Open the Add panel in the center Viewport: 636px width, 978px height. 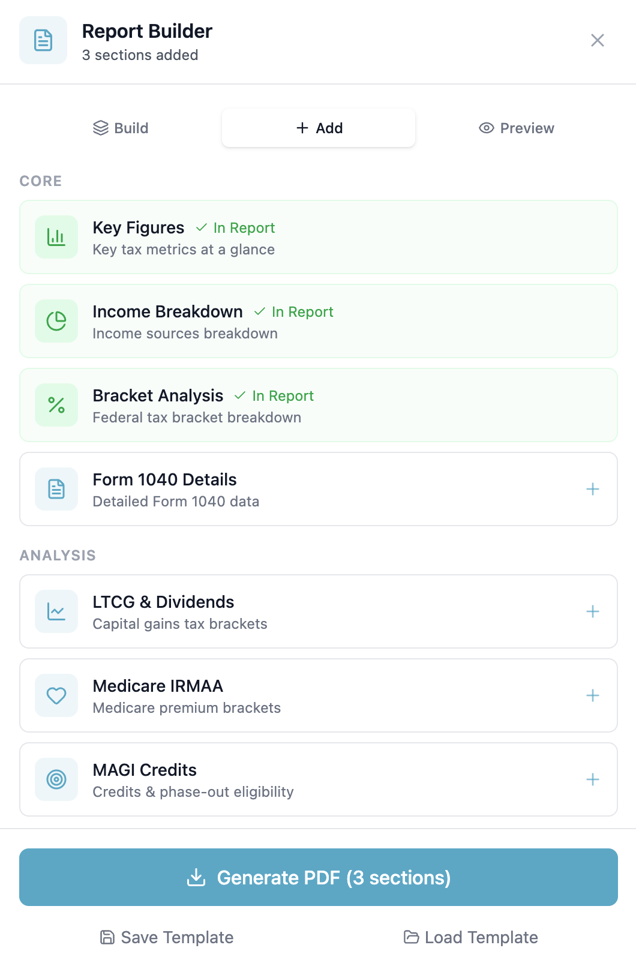[318, 128]
